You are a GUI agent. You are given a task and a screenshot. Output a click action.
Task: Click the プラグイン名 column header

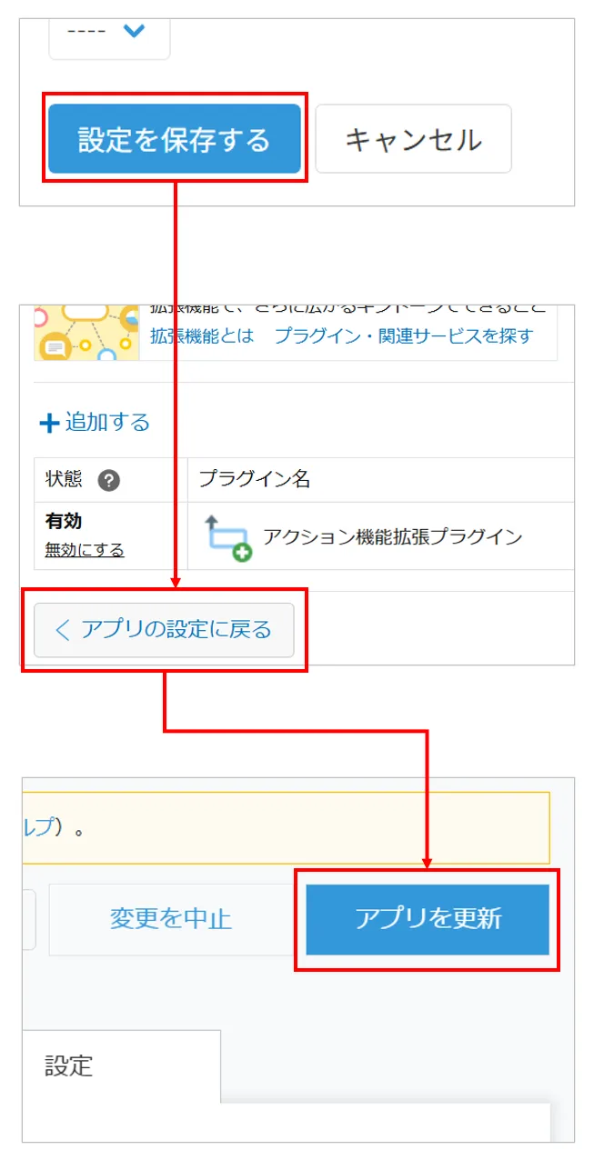tap(254, 479)
